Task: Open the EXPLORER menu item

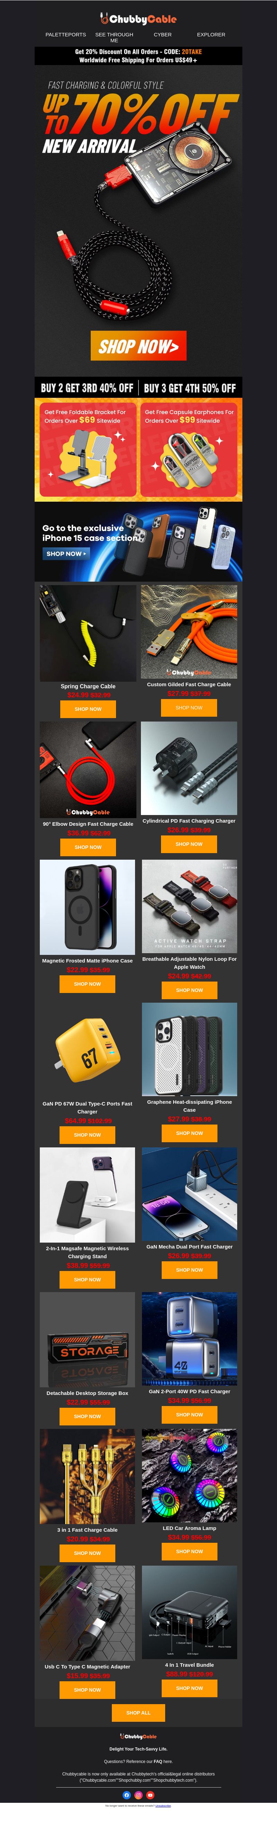Action: click(211, 34)
